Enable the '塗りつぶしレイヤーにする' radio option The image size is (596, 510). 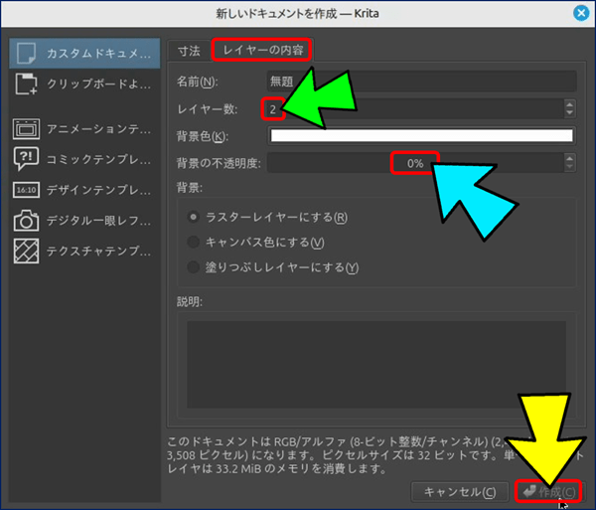coord(195,266)
